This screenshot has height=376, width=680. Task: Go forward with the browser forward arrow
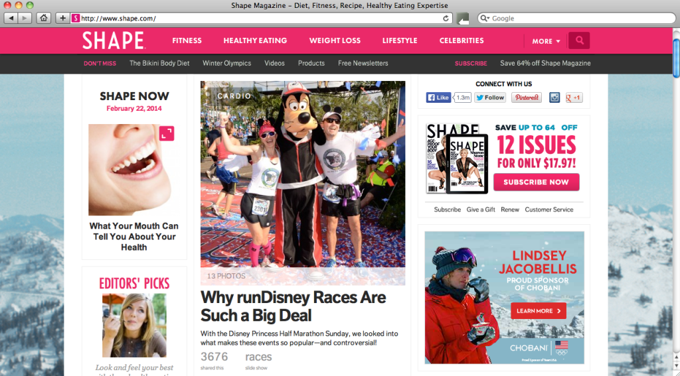tap(25, 18)
